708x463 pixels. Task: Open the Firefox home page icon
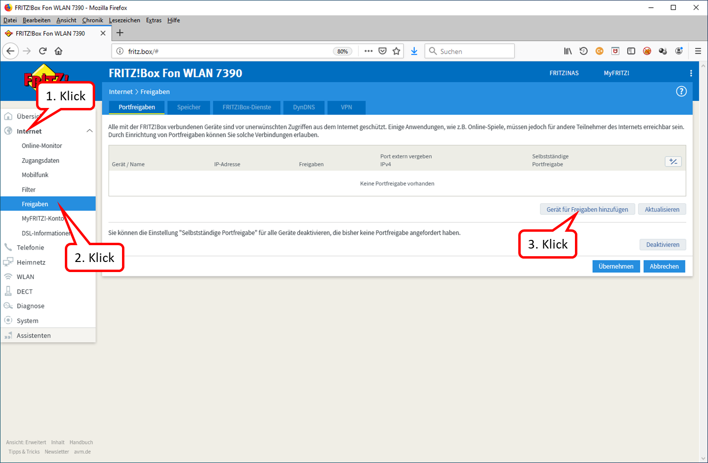point(59,51)
